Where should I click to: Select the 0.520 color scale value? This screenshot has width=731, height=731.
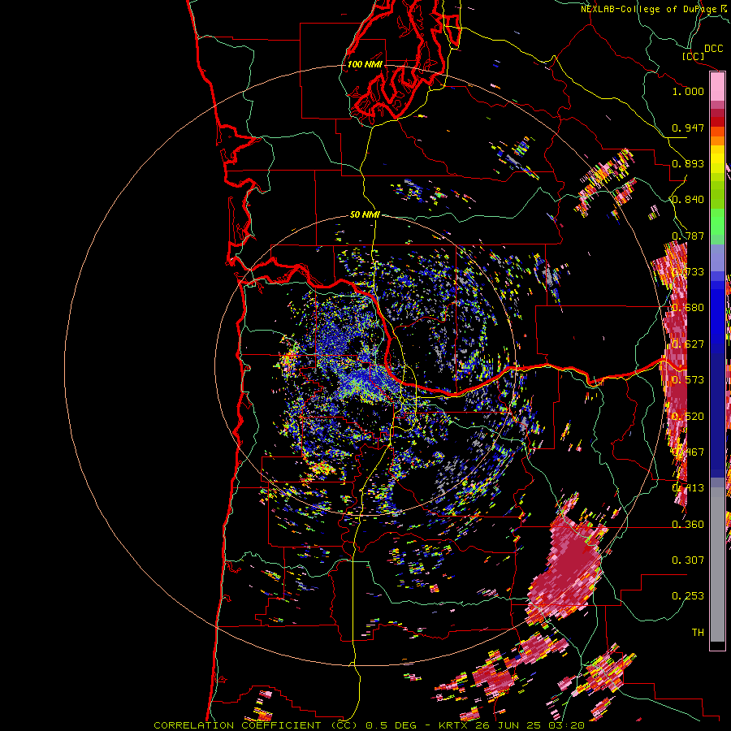(688, 417)
